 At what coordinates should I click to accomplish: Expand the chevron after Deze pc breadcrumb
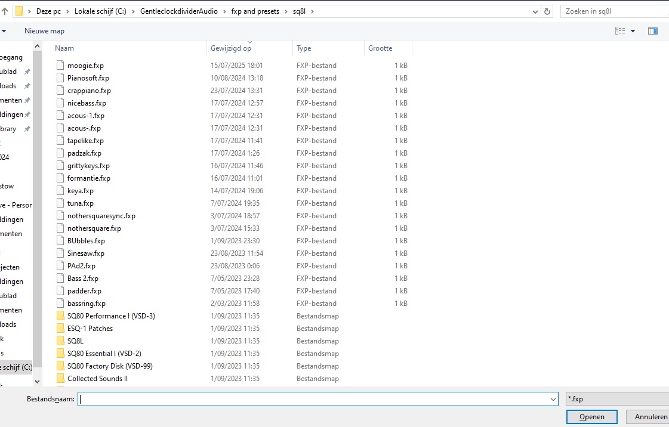click(67, 11)
